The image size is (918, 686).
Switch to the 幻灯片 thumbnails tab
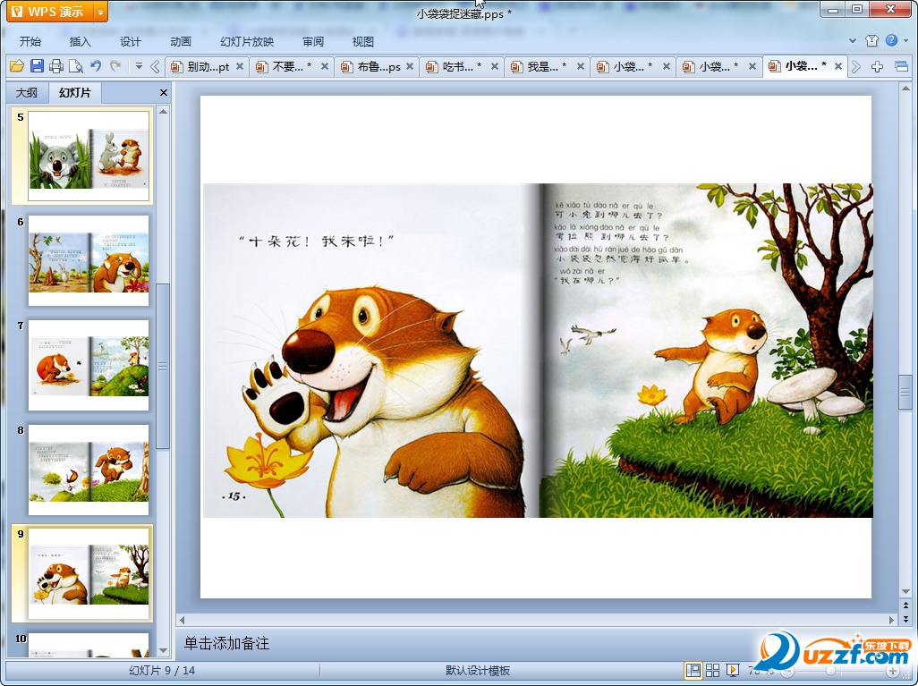click(x=75, y=92)
